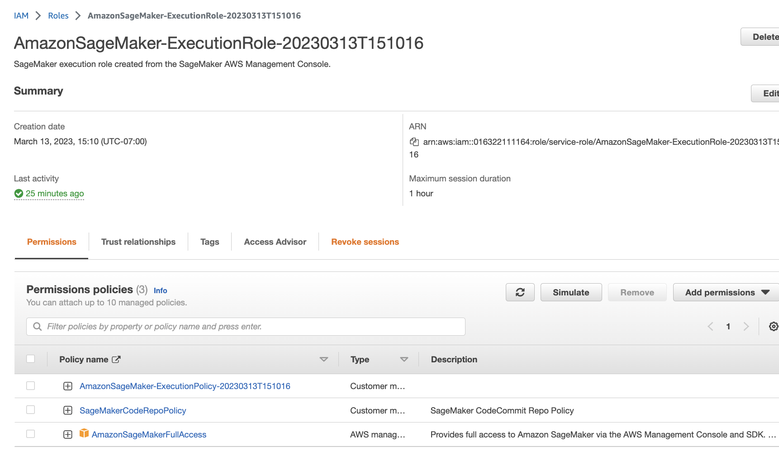
Task: Open the table settings gear icon
Action: click(774, 326)
